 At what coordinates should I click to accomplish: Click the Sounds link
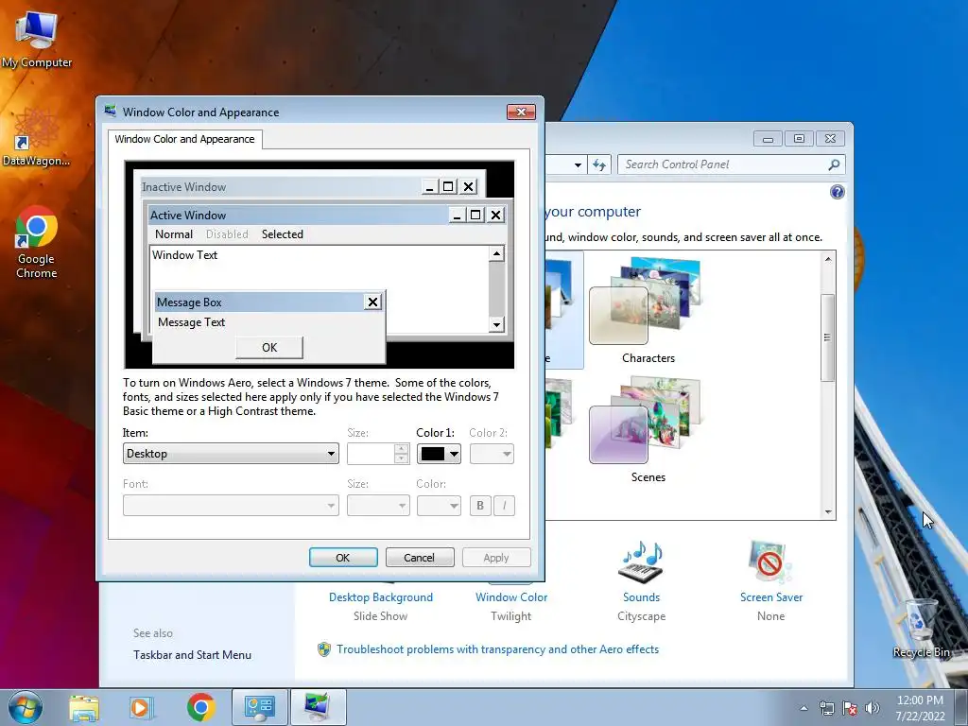pos(642,597)
